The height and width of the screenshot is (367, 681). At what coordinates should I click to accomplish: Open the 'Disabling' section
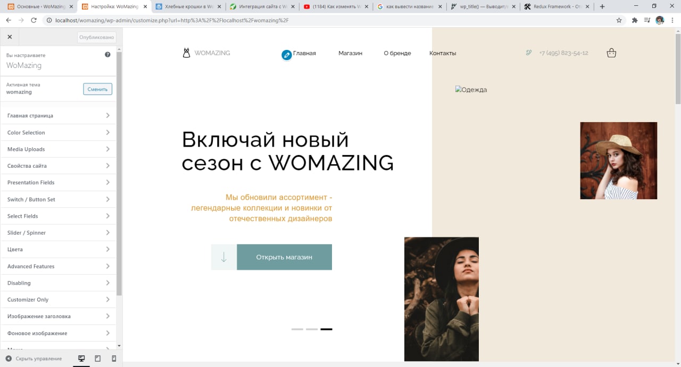click(x=58, y=283)
